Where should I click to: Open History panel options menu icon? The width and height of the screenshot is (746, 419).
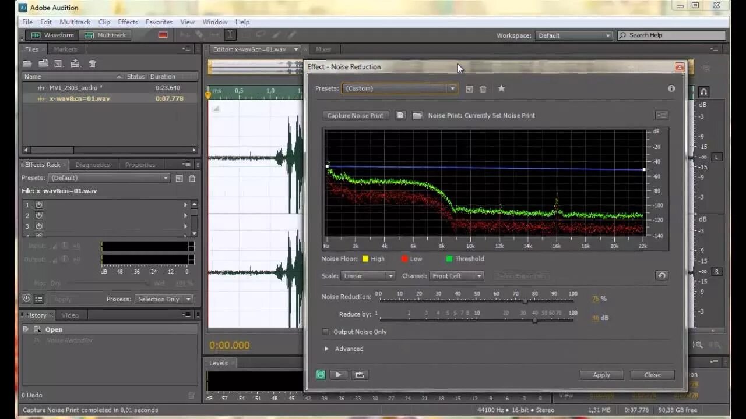[186, 315]
